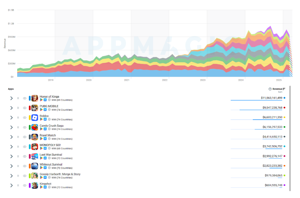Viewport: 300px width, 198px height.
Task: Expand the PUBG MOBILE row
Action: point(11,108)
